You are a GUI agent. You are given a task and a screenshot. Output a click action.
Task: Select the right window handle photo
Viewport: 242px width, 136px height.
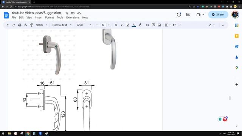(x=109, y=49)
